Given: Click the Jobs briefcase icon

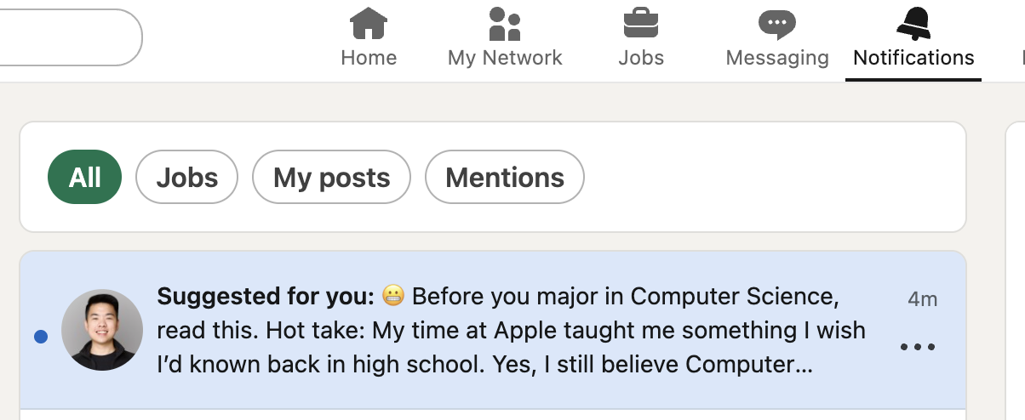Looking at the screenshot, I should [x=640, y=24].
